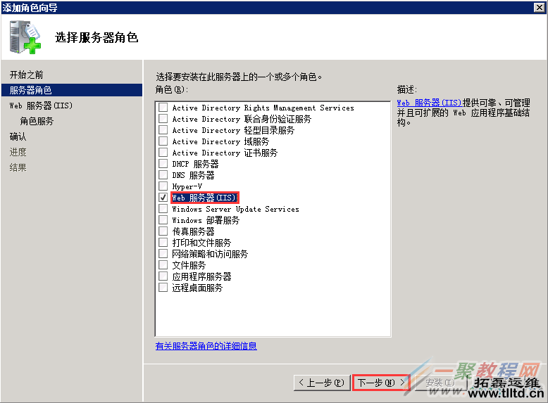Enable the 文件服务 role checkbox
The image size is (548, 403).
point(163,265)
